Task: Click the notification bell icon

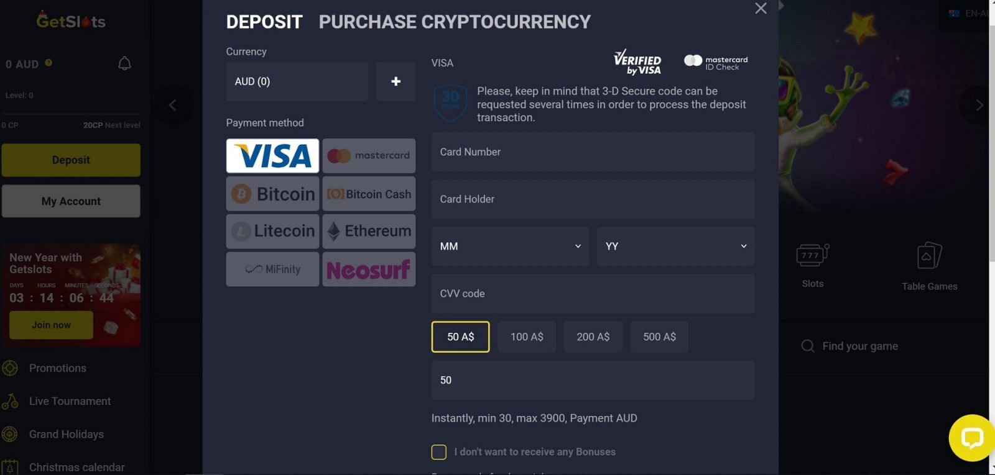Action: click(x=124, y=63)
